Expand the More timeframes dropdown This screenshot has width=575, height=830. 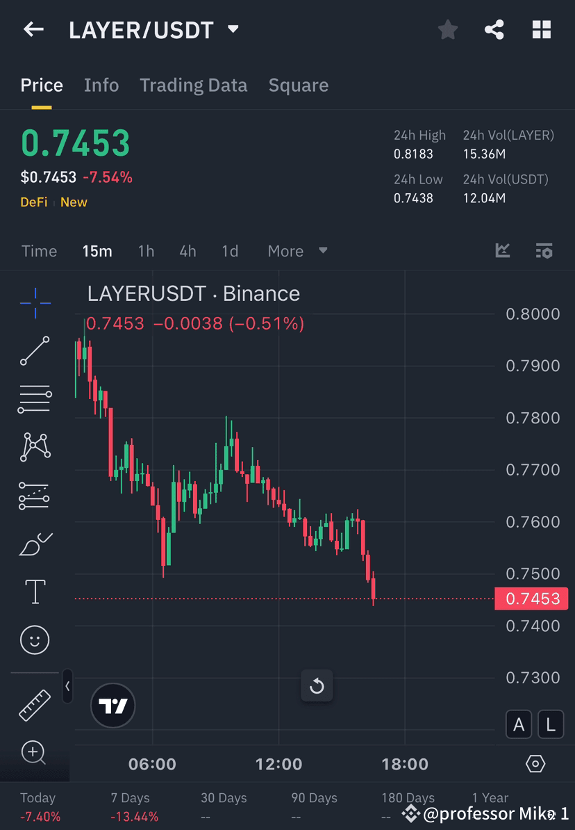click(297, 251)
